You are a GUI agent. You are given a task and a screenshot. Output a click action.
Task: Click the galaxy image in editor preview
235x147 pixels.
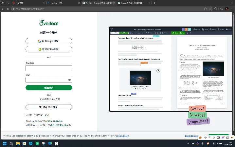(140, 78)
